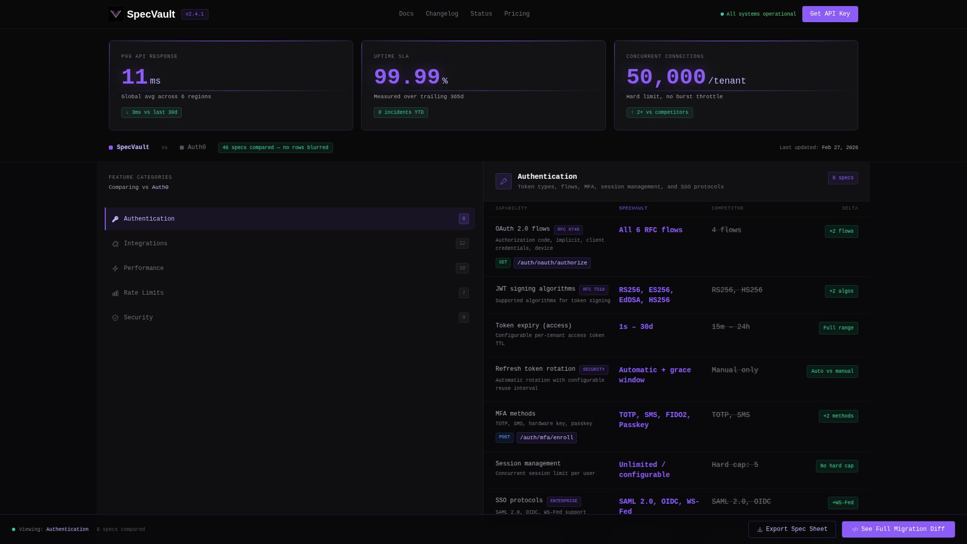The image size is (967, 544).
Task: Click See Full Migration Diff button
Action: click(899, 529)
